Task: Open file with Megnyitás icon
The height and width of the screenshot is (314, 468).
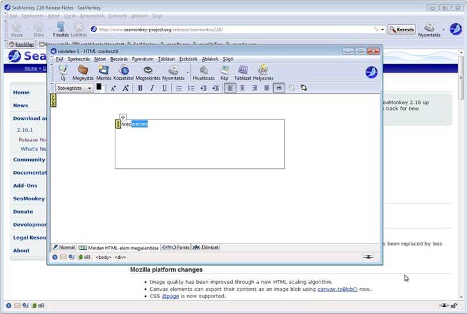Action: coord(83,72)
